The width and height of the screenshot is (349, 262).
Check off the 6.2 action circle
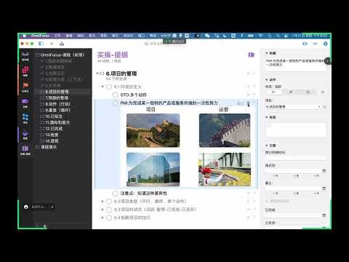click(109, 202)
